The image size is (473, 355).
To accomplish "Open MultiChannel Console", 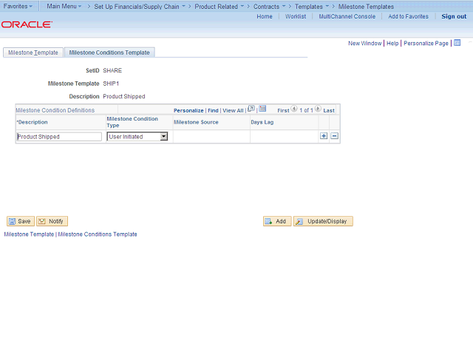I will [347, 16].
